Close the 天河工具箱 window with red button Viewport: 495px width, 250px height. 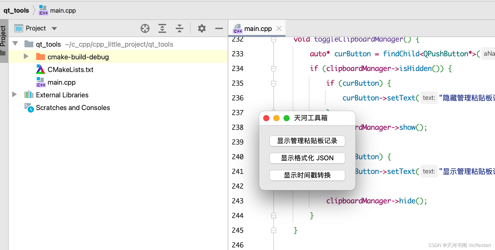[266, 118]
